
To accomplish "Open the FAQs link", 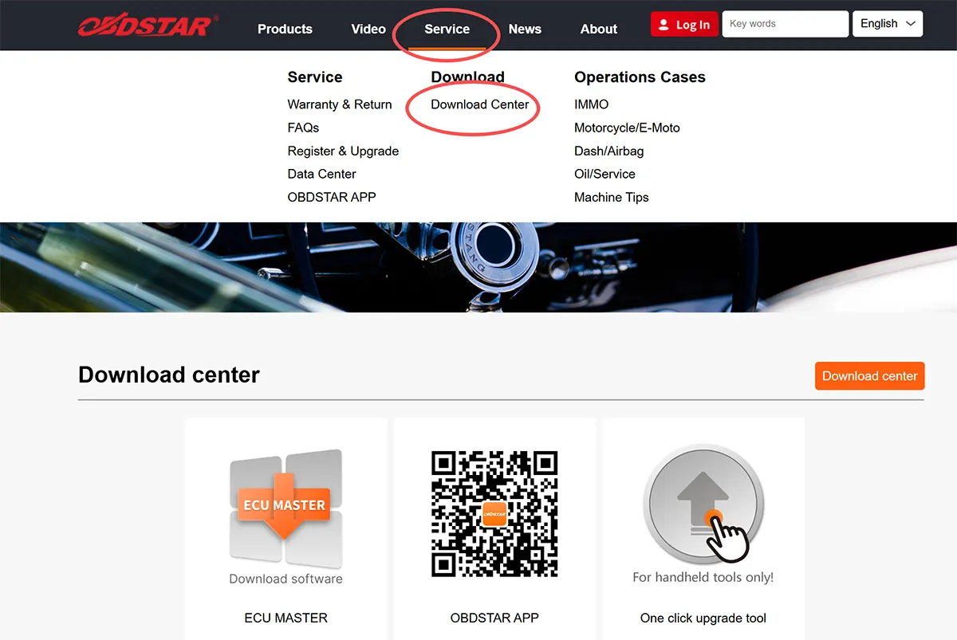I will coord(303,128).
